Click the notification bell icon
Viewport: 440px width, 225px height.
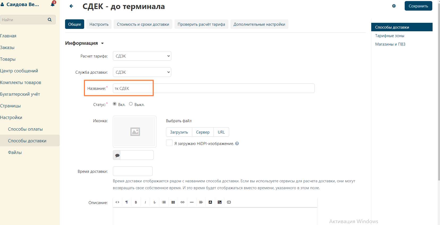(53, 4)
